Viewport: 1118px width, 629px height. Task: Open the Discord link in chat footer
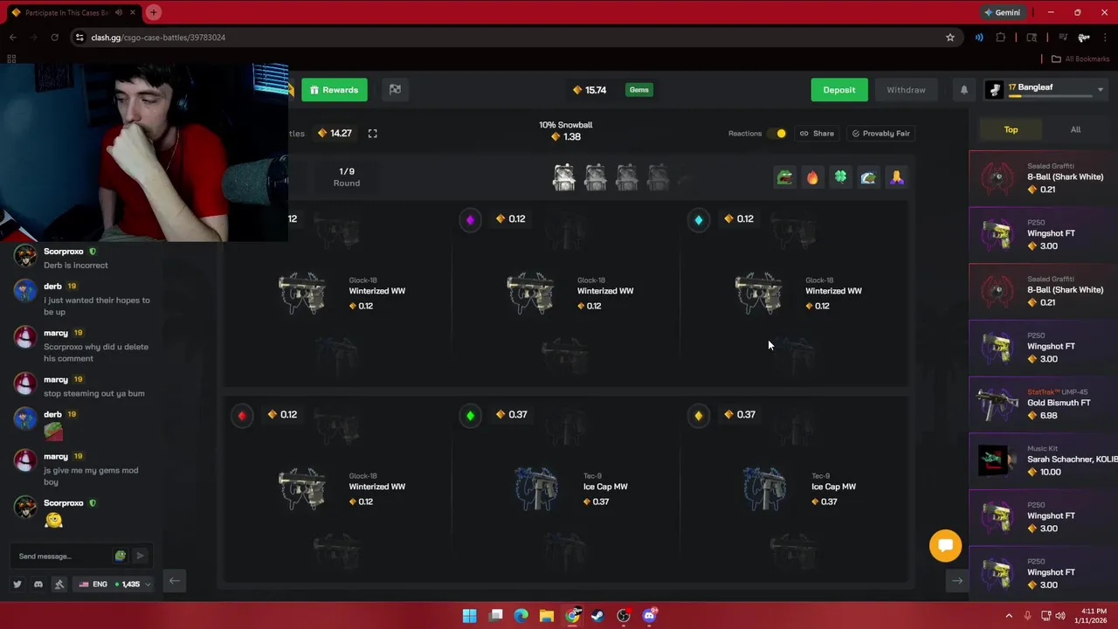click(x=38, y=584)
